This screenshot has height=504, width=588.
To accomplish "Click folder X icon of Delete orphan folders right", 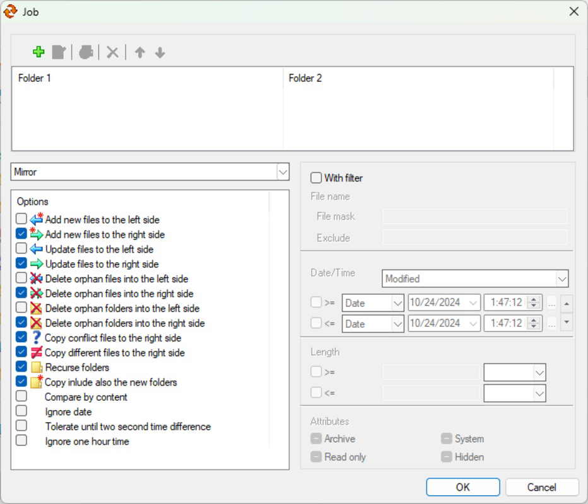I will tap(36, 323).
